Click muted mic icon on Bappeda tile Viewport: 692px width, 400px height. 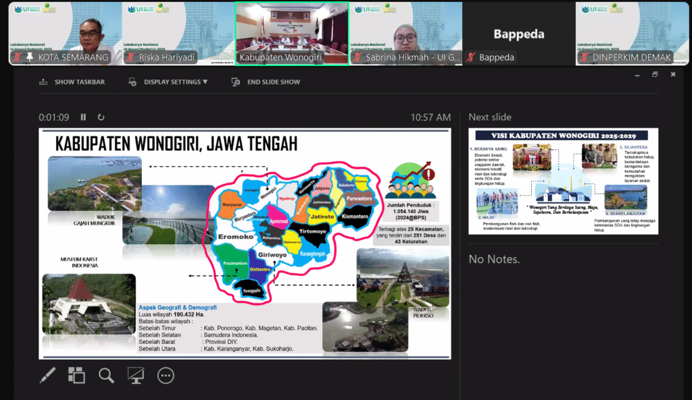(471, 58)
